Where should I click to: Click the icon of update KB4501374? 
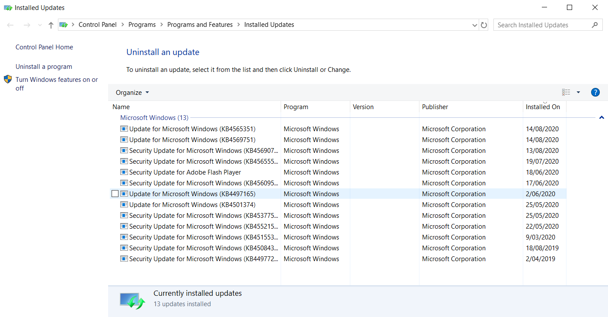[x=124, y=204]
